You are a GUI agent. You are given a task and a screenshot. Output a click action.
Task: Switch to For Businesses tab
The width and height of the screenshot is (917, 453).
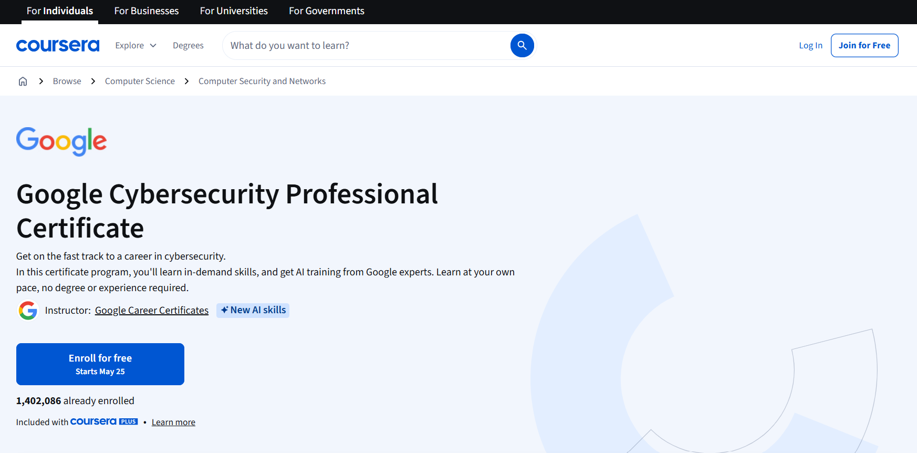point(147,11)
